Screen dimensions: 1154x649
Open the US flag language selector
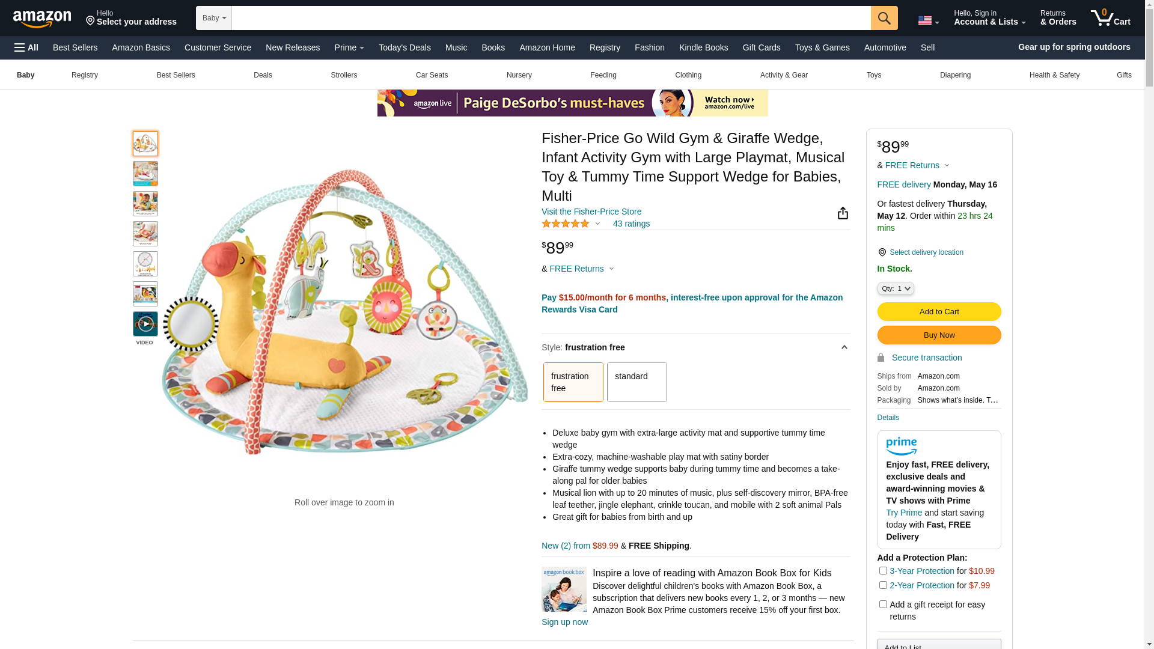929,20
